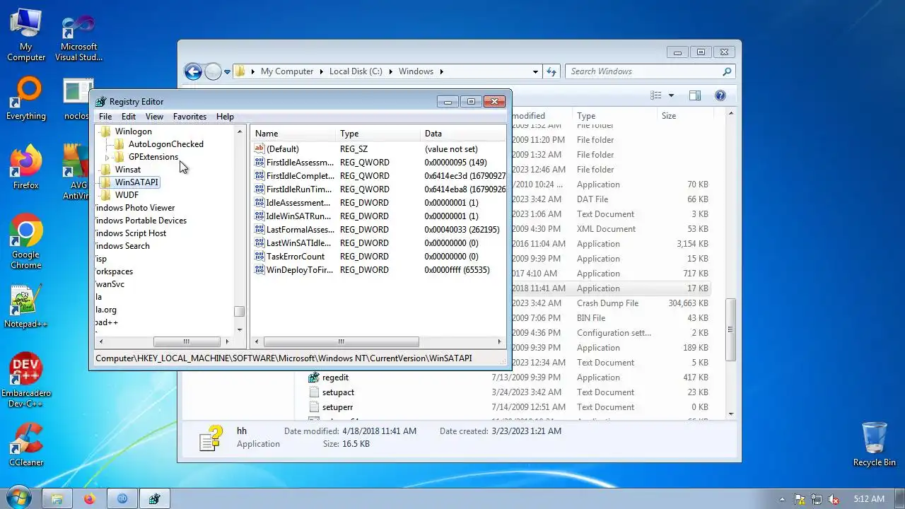Open recent pages dropdown next to Forward
The width and height of the screenshot is (905, 509).
click(x=227, y=71)
